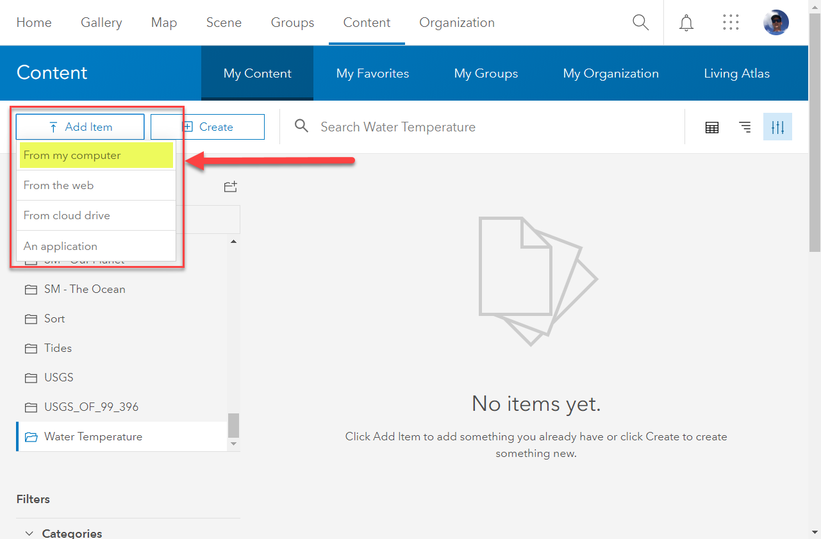The image size is (821, 539).
Task: Toggle the filters panel button
Action: click(x=777, y=127)
